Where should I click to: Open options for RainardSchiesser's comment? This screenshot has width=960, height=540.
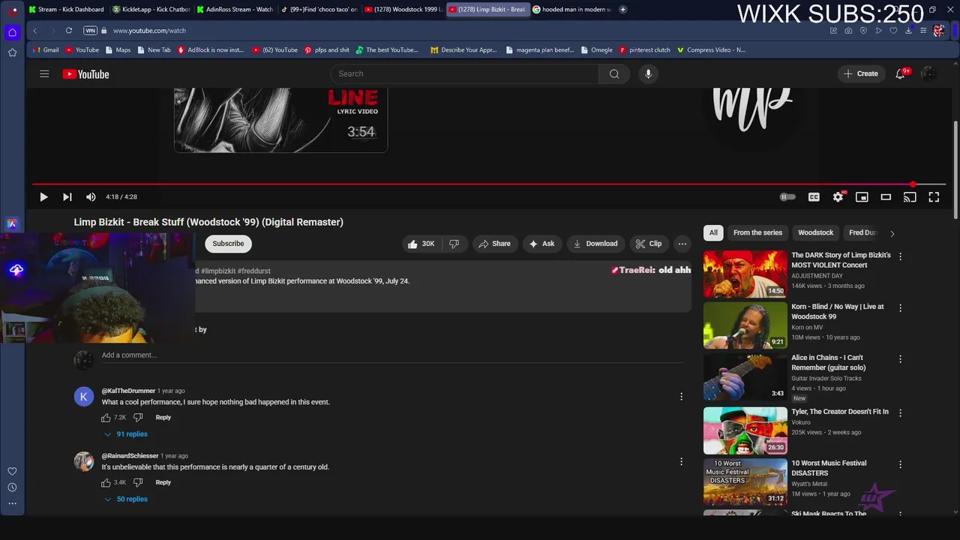(x=681, y=462)
